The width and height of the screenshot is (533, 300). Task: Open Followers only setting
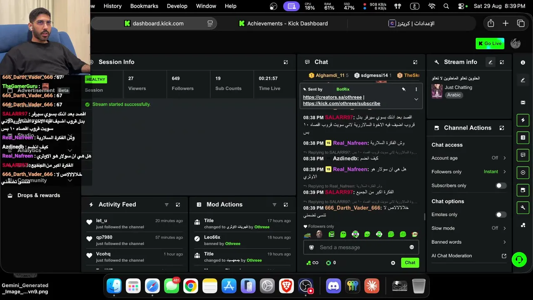point(469,172)
